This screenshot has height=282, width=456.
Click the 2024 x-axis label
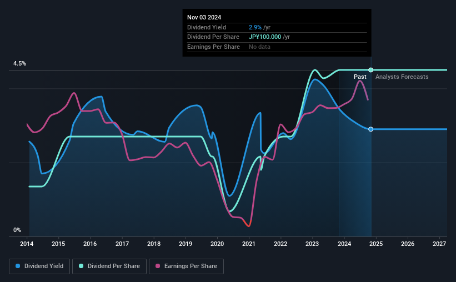344,244
